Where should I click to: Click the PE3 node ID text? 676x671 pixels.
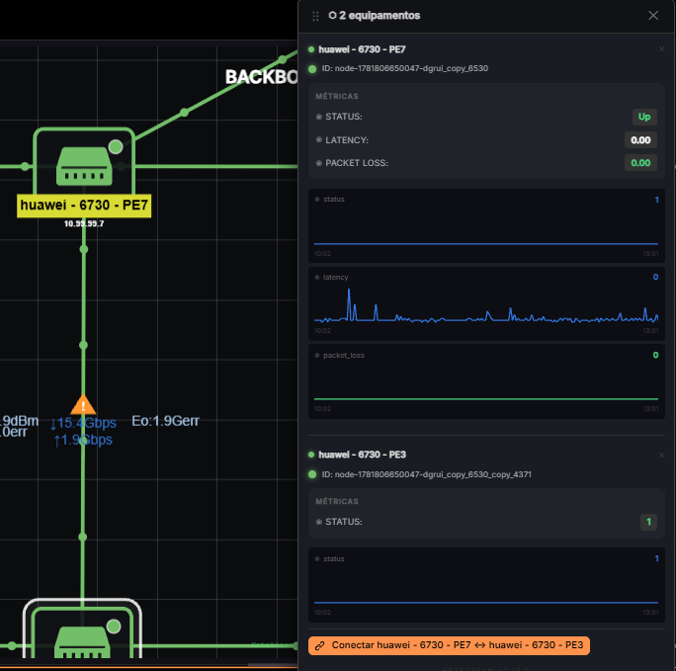click(426, 474)
